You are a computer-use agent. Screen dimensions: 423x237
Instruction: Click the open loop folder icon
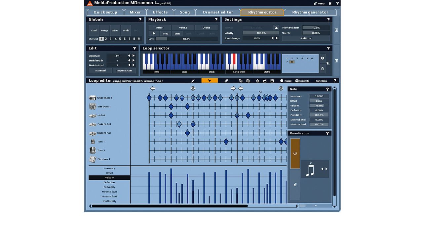click(265, 81)
